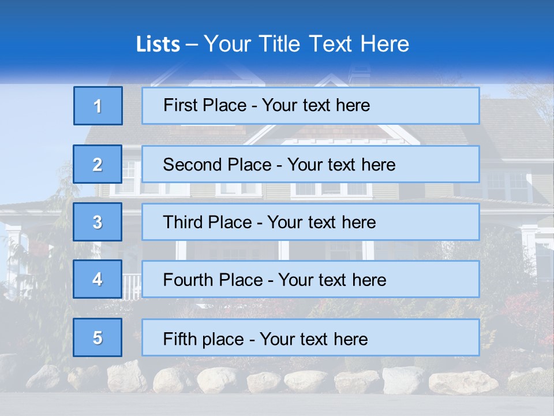Image resolution: width=554 pixels, height=416 pixels.
Task: Click the white porch railing beside the 4 box
Action: pyautogui.click(x=132, y=284)
